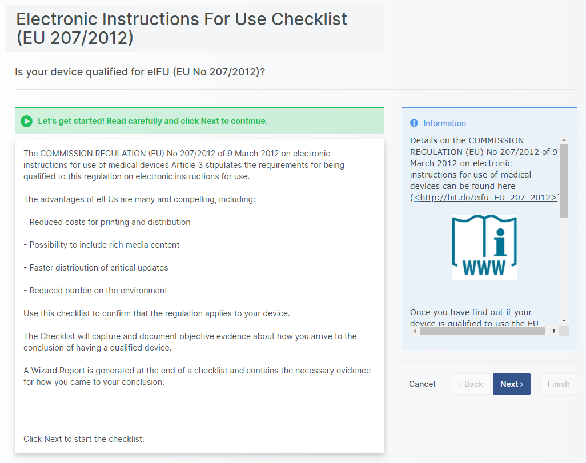Click the "Click Next to start the checklist" text
The height and width of the screenshot is (463, 586).
84,439
